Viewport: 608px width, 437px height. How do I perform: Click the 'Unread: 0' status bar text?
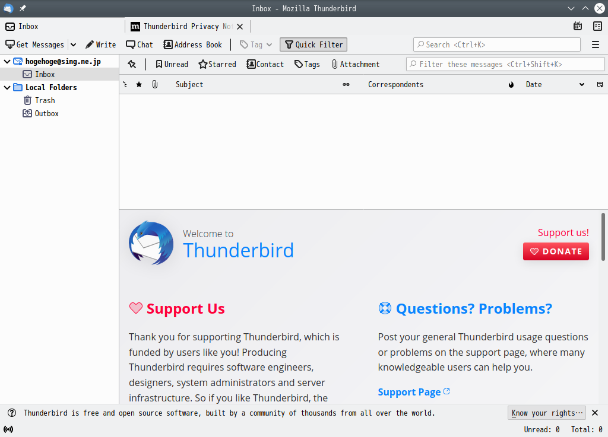click(541, 429)
